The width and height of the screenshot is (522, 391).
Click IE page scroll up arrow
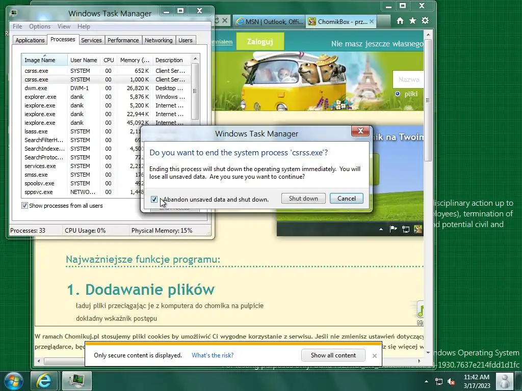(x=428, y=34)
